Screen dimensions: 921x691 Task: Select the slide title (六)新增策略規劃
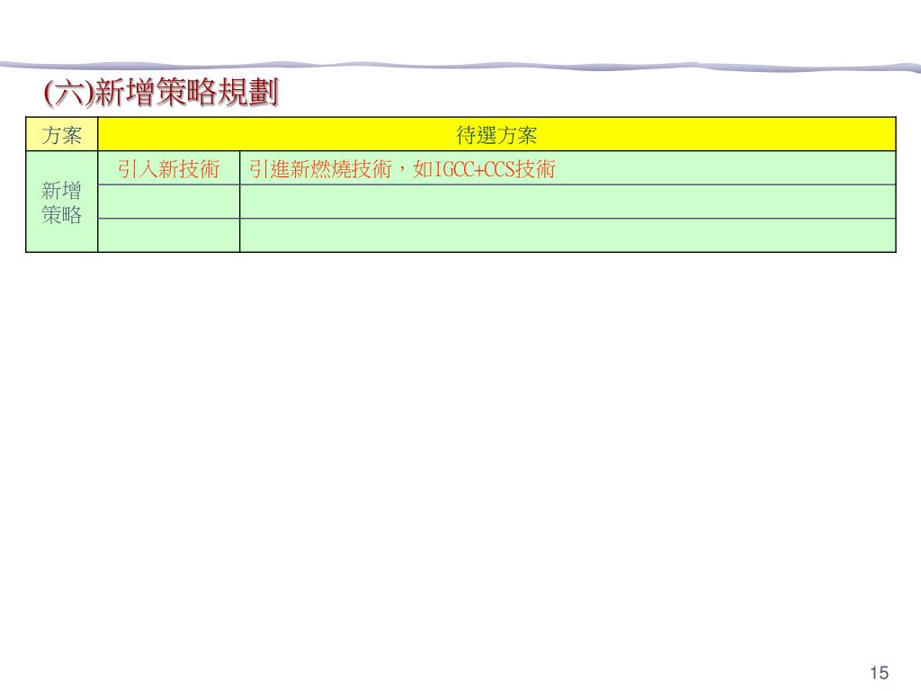[x=160, y=93]
